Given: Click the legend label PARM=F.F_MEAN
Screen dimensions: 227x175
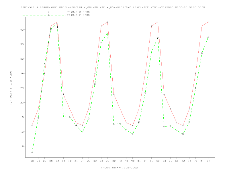Looking at the screenshot, I should pos(78,15).
